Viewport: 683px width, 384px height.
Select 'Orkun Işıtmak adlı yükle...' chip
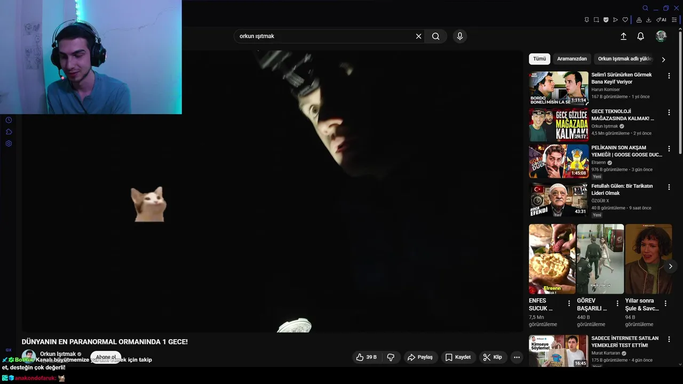click(x=625, y=59)
